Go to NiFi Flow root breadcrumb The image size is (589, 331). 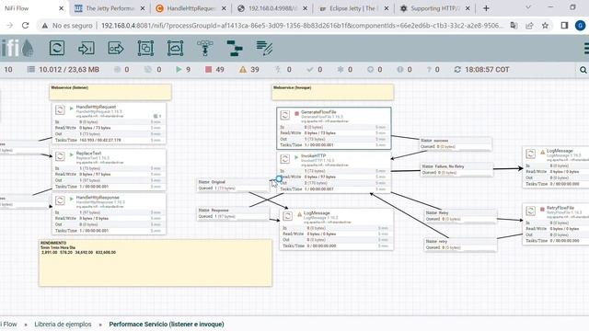point(9,325)
